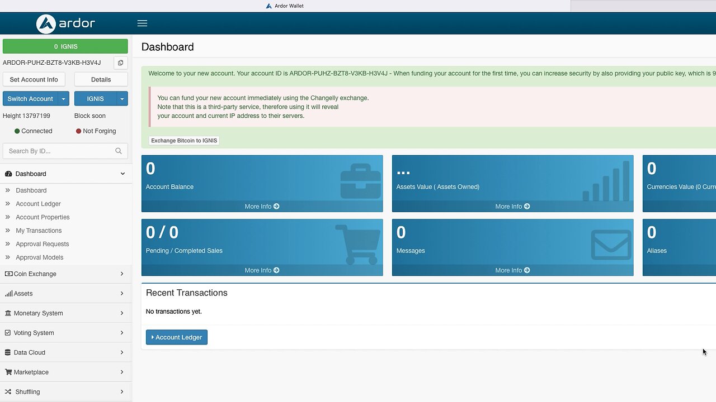
Task: Click Exchange Bitcoin to IGNIS button
Action: click(184, 141)
